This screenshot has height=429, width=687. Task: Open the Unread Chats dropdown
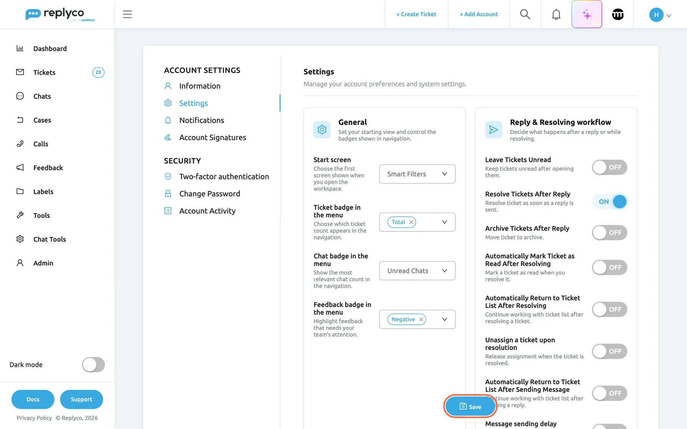pyautogui.click(x=417, y=271)
